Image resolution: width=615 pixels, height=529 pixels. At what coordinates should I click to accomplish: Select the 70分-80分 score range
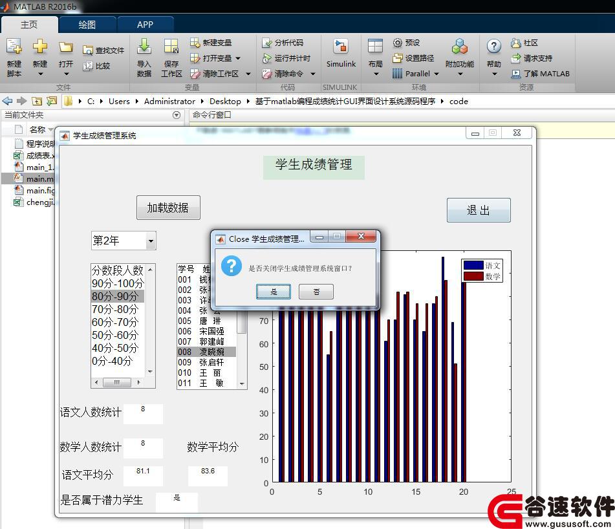pos(118,309)
